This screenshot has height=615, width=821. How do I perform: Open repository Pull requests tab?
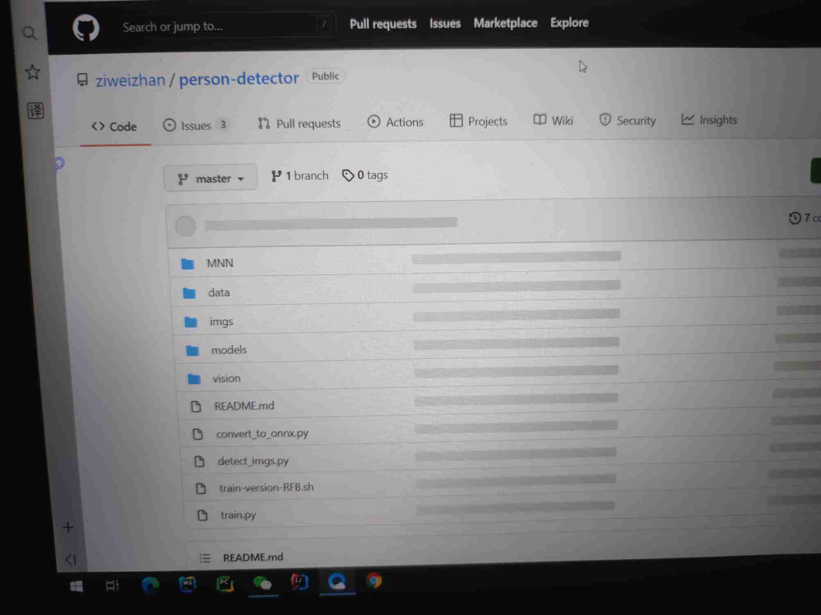[x=299, y=123]
